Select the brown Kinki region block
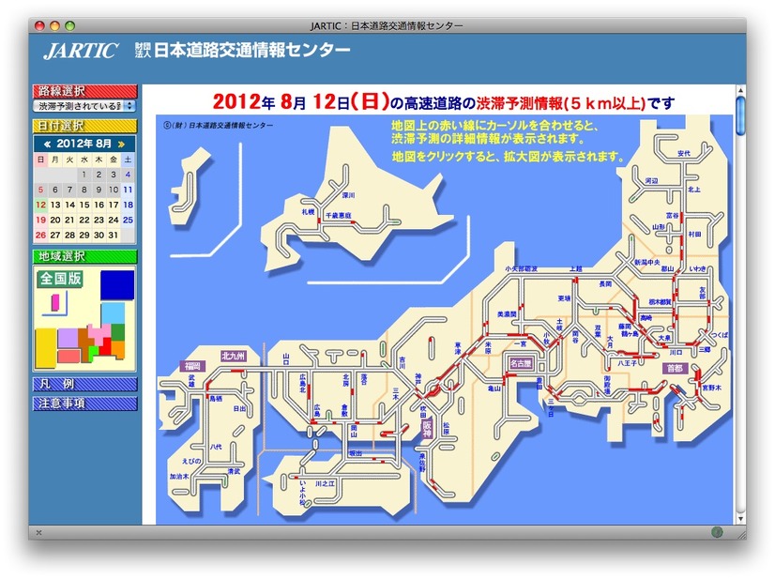 (84, 342)
